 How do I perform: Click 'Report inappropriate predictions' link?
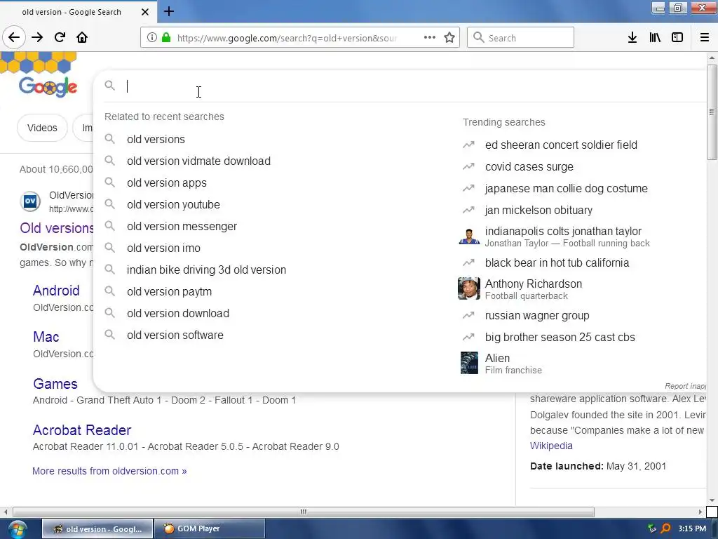(685, 386)
